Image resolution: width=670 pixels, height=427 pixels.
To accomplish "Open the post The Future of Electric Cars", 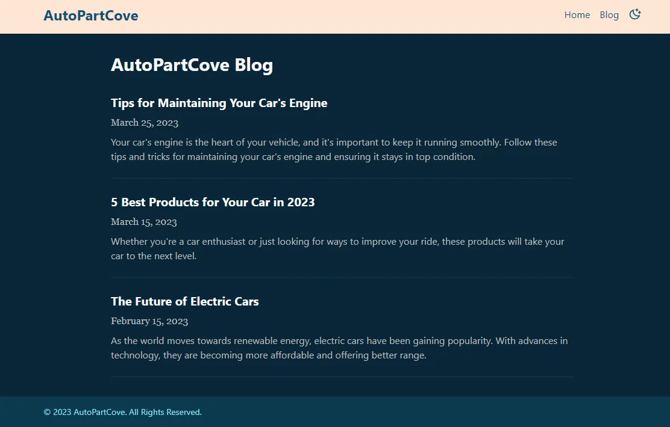I will [185, 301].
